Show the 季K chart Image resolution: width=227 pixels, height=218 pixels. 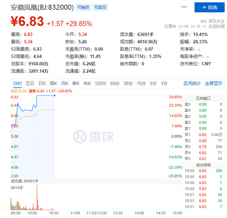tap(76, 83)
